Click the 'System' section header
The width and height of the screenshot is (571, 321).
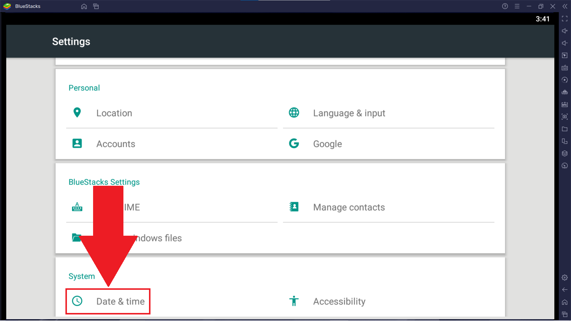pos(82,276)
